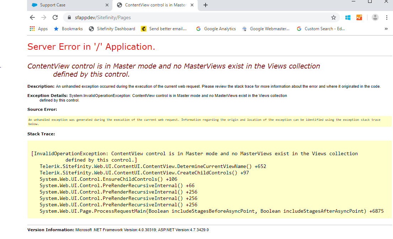393x239 pixels.
Task: Reload the current page
Action: click(55, 17)
